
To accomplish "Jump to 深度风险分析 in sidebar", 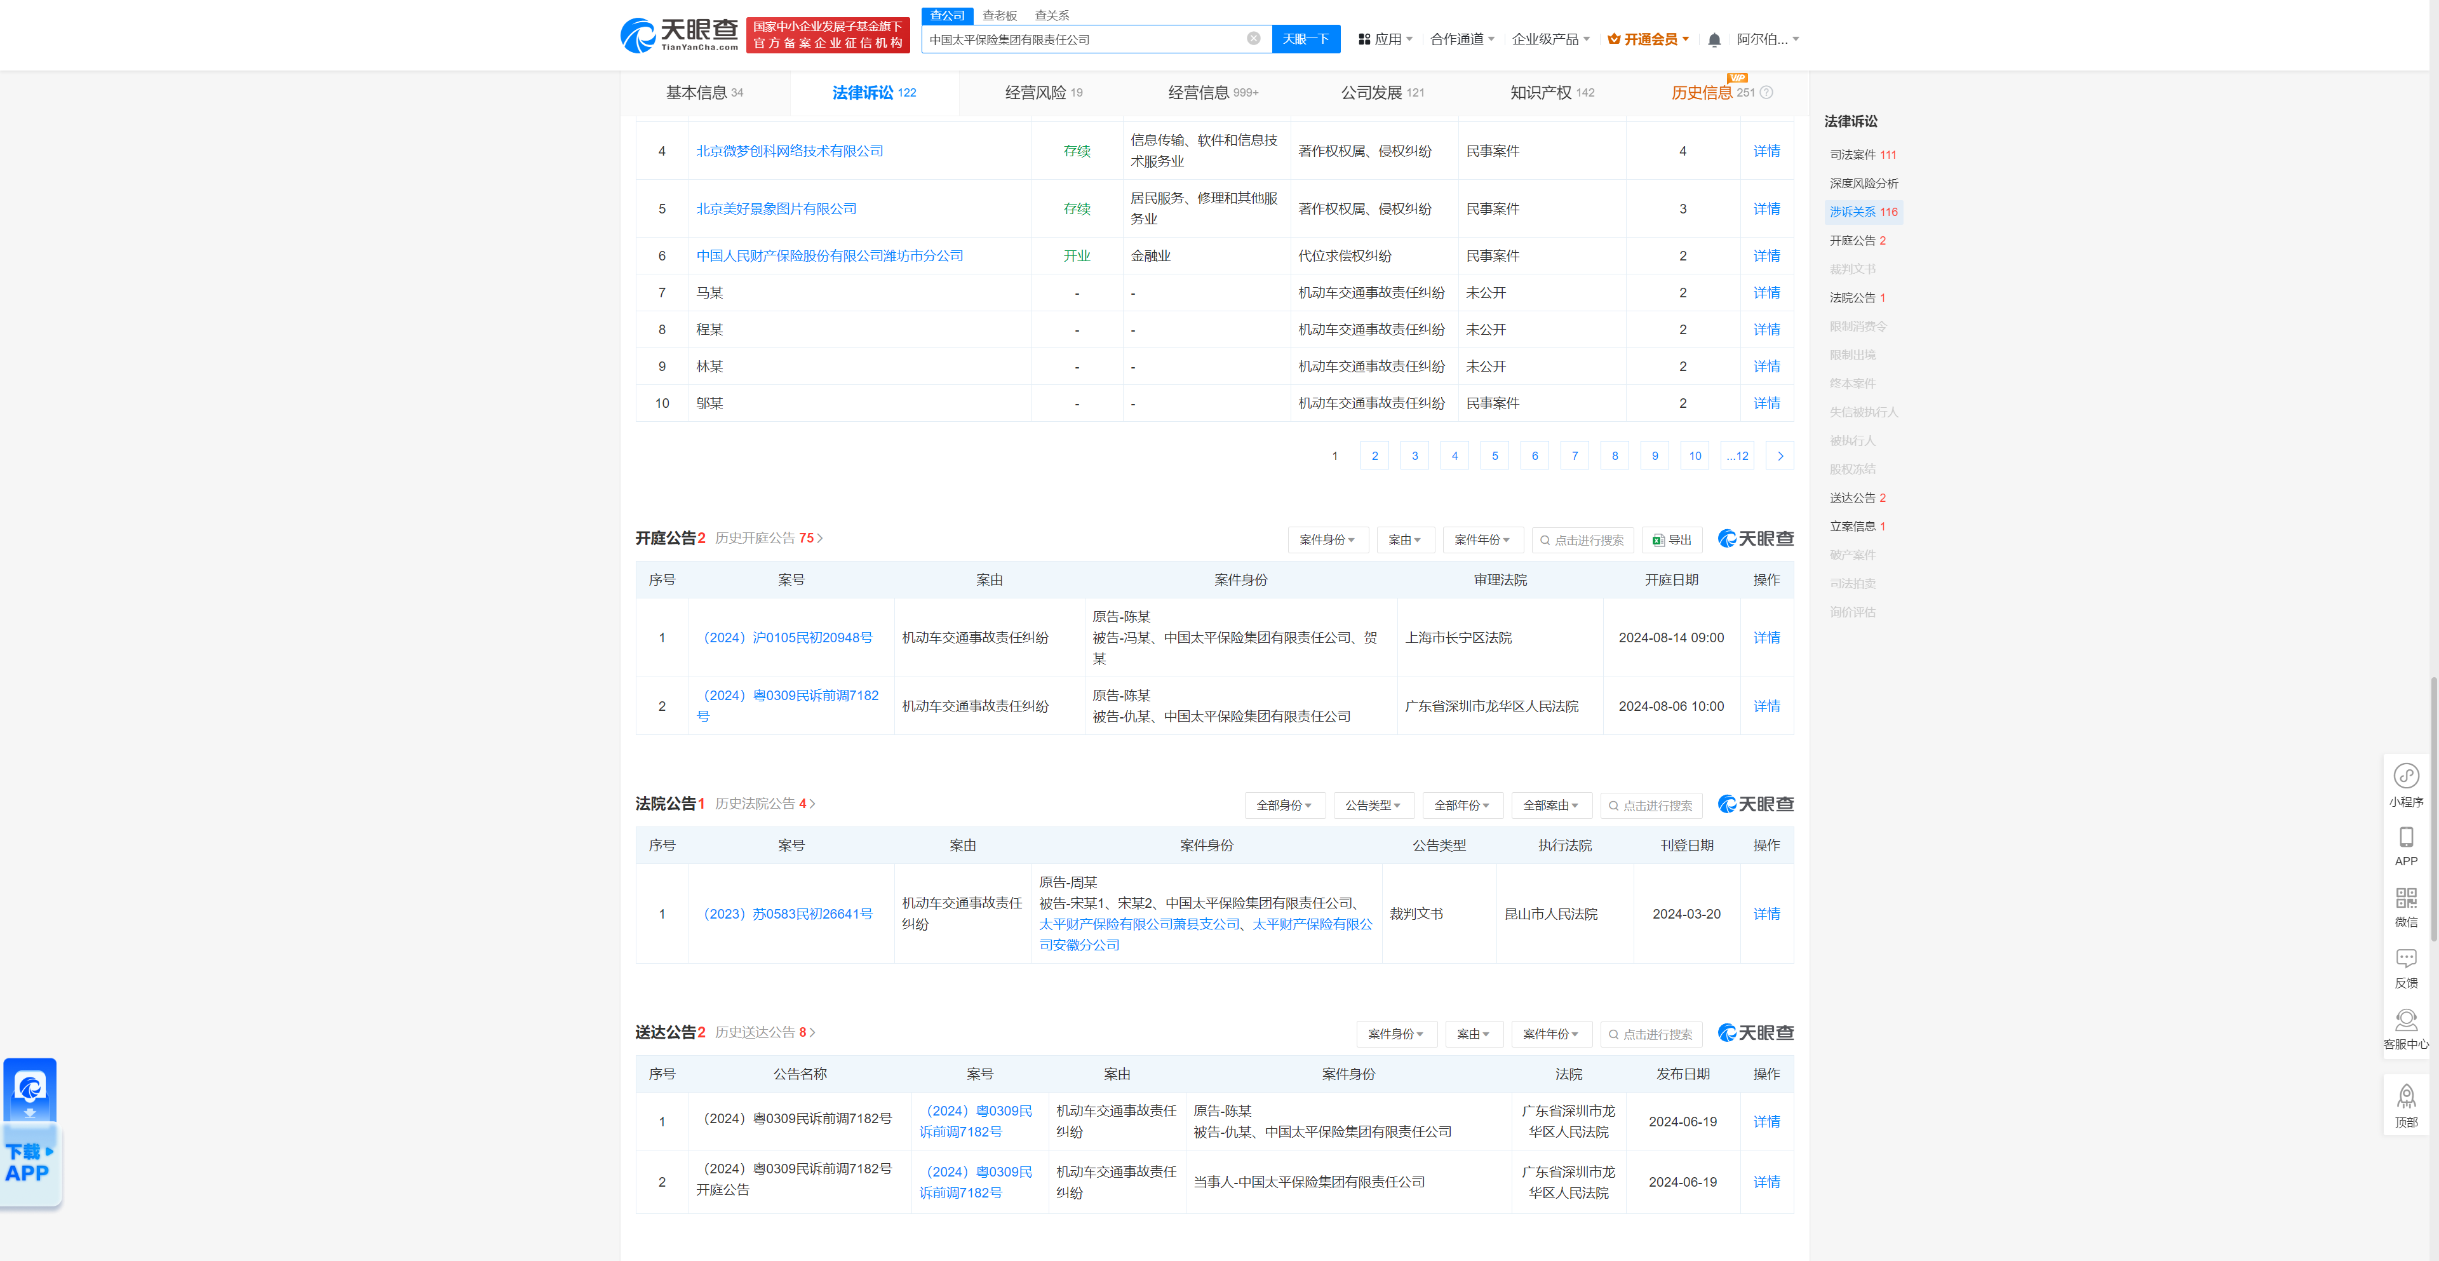I will 1864,183.
